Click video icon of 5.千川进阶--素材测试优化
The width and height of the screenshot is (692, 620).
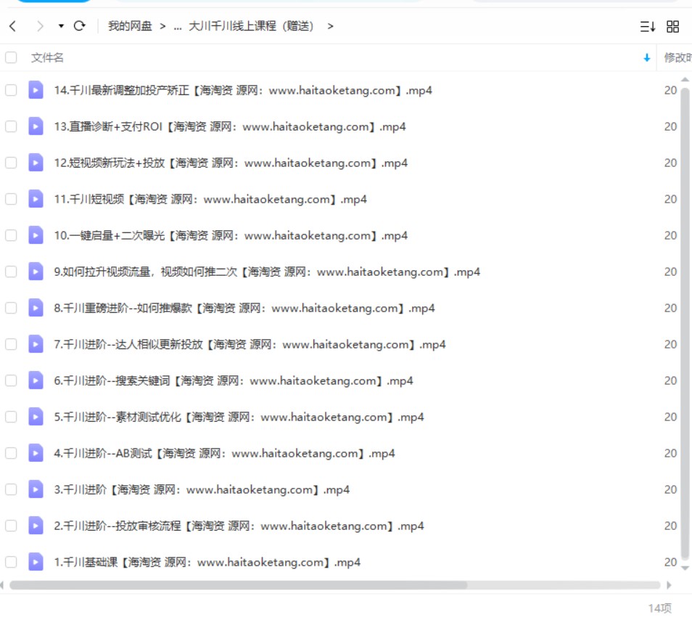click(36, 417)
